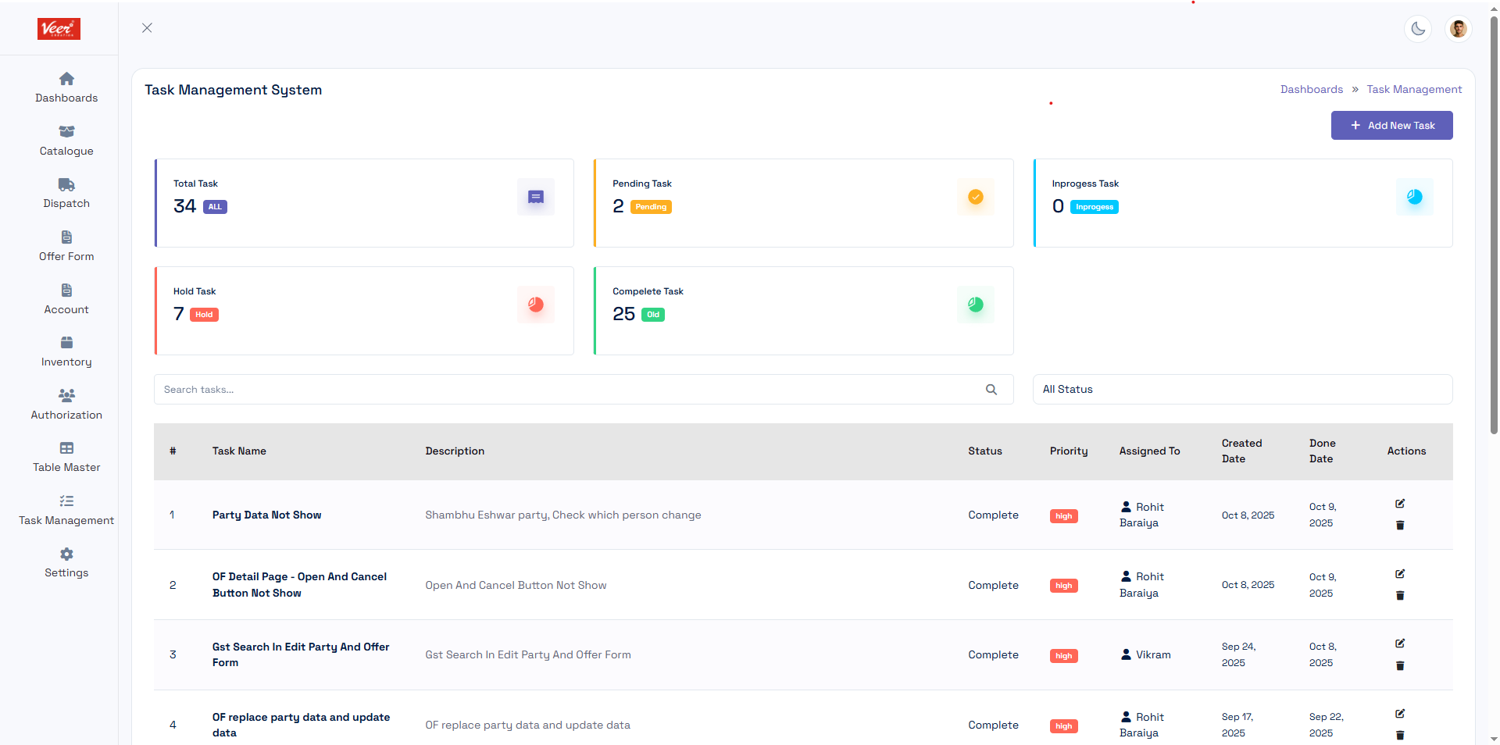The image size is (1500, 745).
Task: Collapse the sidebar using the X icon
Action: click(147, 28)
